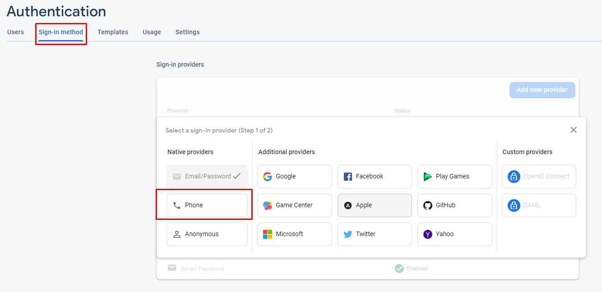602x292 pixels.
Task: Choose the Phone provider
Action: [207, 205]
